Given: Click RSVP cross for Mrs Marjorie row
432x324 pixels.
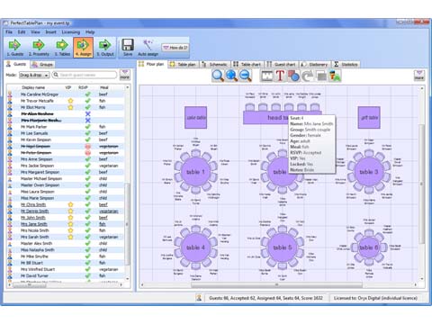Looking at the screenshot, I should (x=87, y=121).
